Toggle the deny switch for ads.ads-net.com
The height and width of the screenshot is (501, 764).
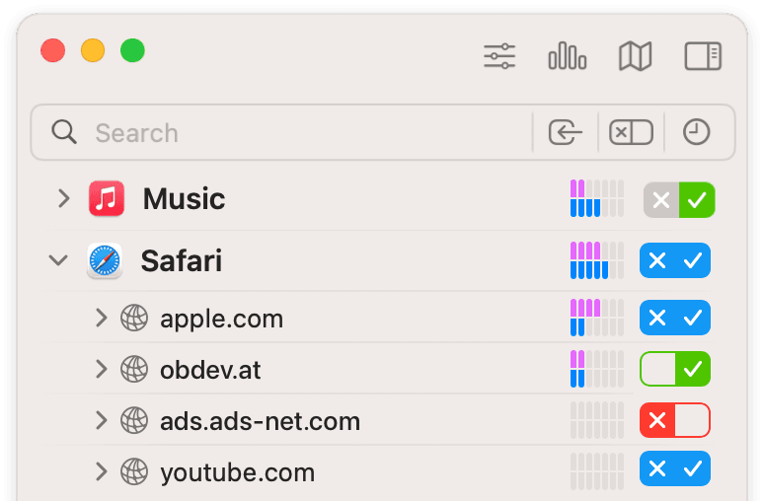[675, 420]
